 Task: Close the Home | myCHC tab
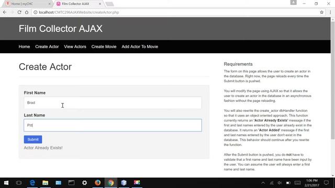[49, 4]
